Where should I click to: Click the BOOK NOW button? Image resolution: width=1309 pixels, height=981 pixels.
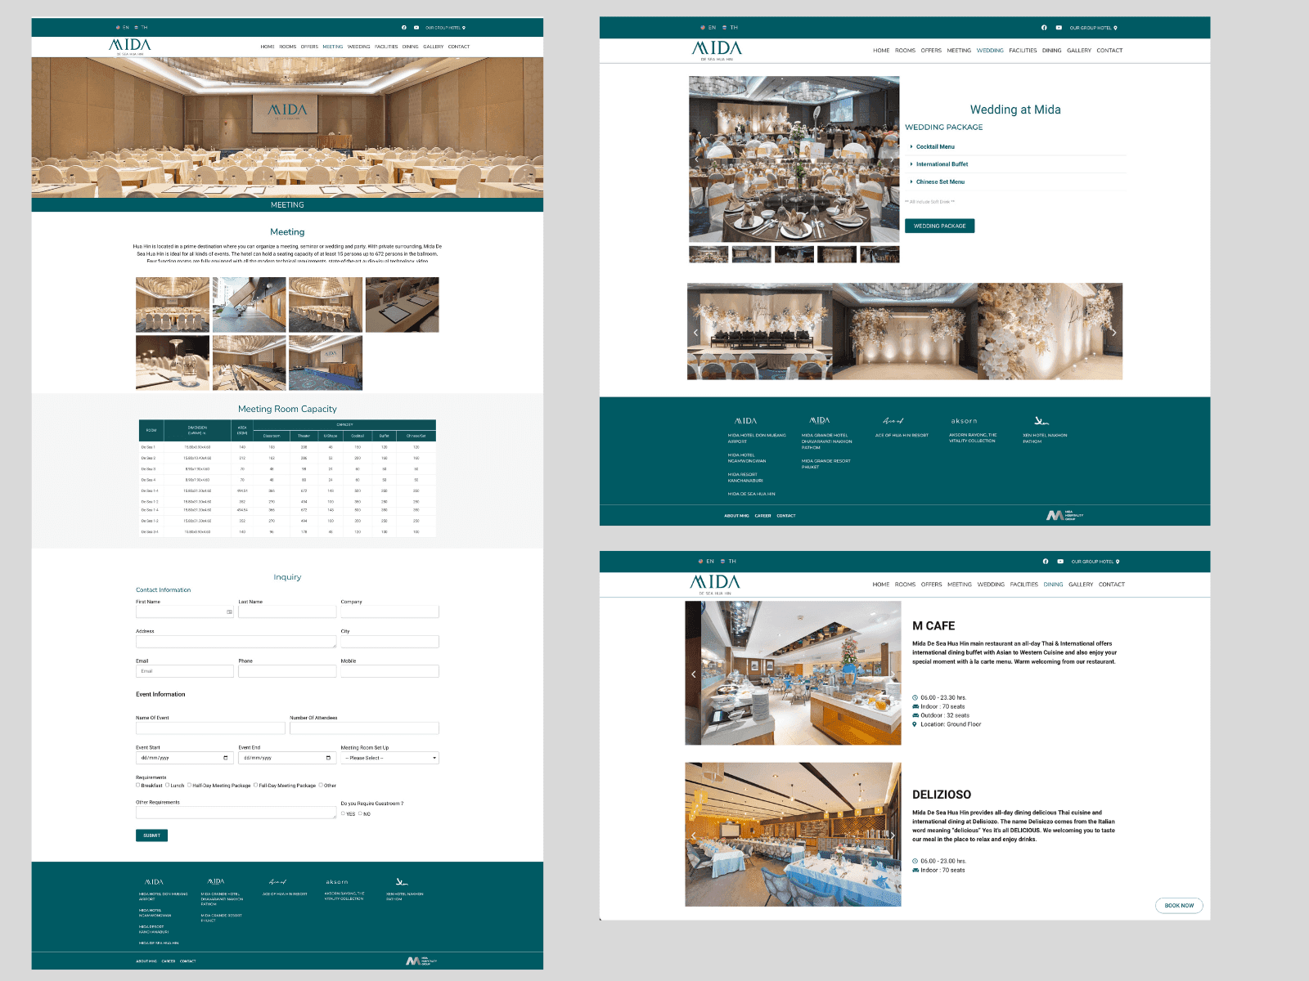[1179, 906]
